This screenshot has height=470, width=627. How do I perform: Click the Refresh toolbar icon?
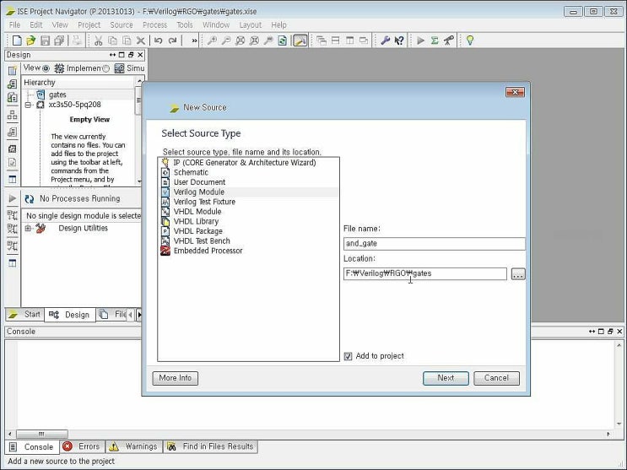283,41
